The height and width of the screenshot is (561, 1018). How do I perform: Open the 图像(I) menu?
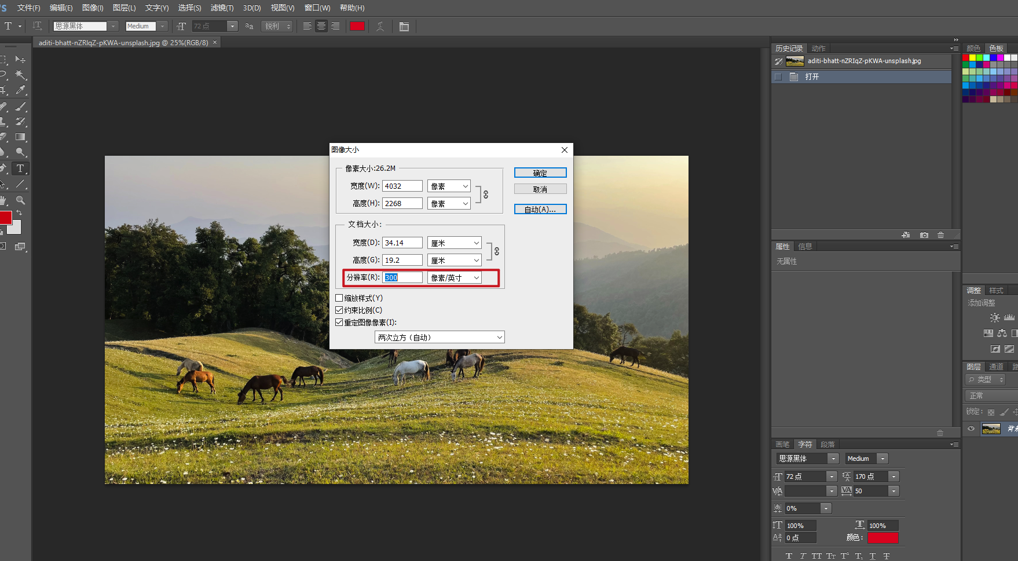[93, 8]
